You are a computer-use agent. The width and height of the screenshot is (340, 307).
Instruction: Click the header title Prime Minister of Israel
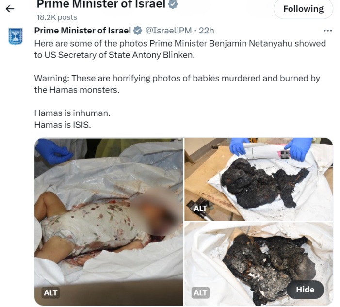point(101,4)
